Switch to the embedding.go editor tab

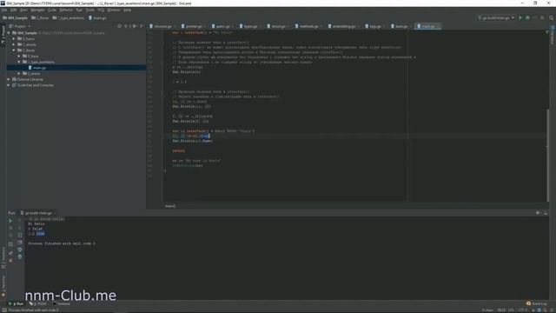point(343,26)
